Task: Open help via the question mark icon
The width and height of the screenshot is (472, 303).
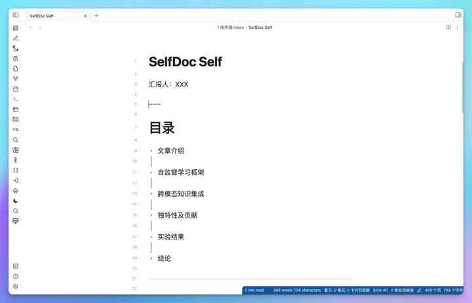Action: tap(16, 277)
